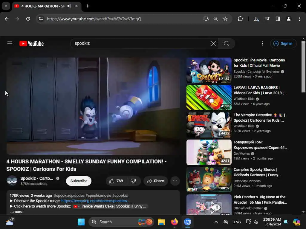The height and width of the screenshot is (229, 306).
Task: Select the 4 HOURS MARATHON tab
Action: [43, 6]
